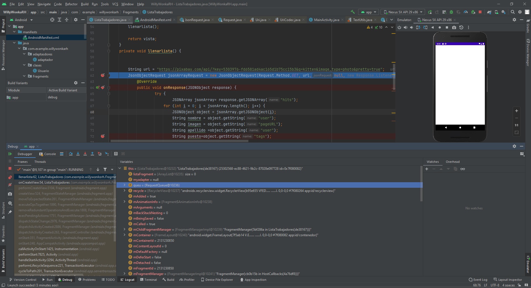Click the emulator phone screen
This screenshot has width=531, height=288.
[x=460, y=85]
